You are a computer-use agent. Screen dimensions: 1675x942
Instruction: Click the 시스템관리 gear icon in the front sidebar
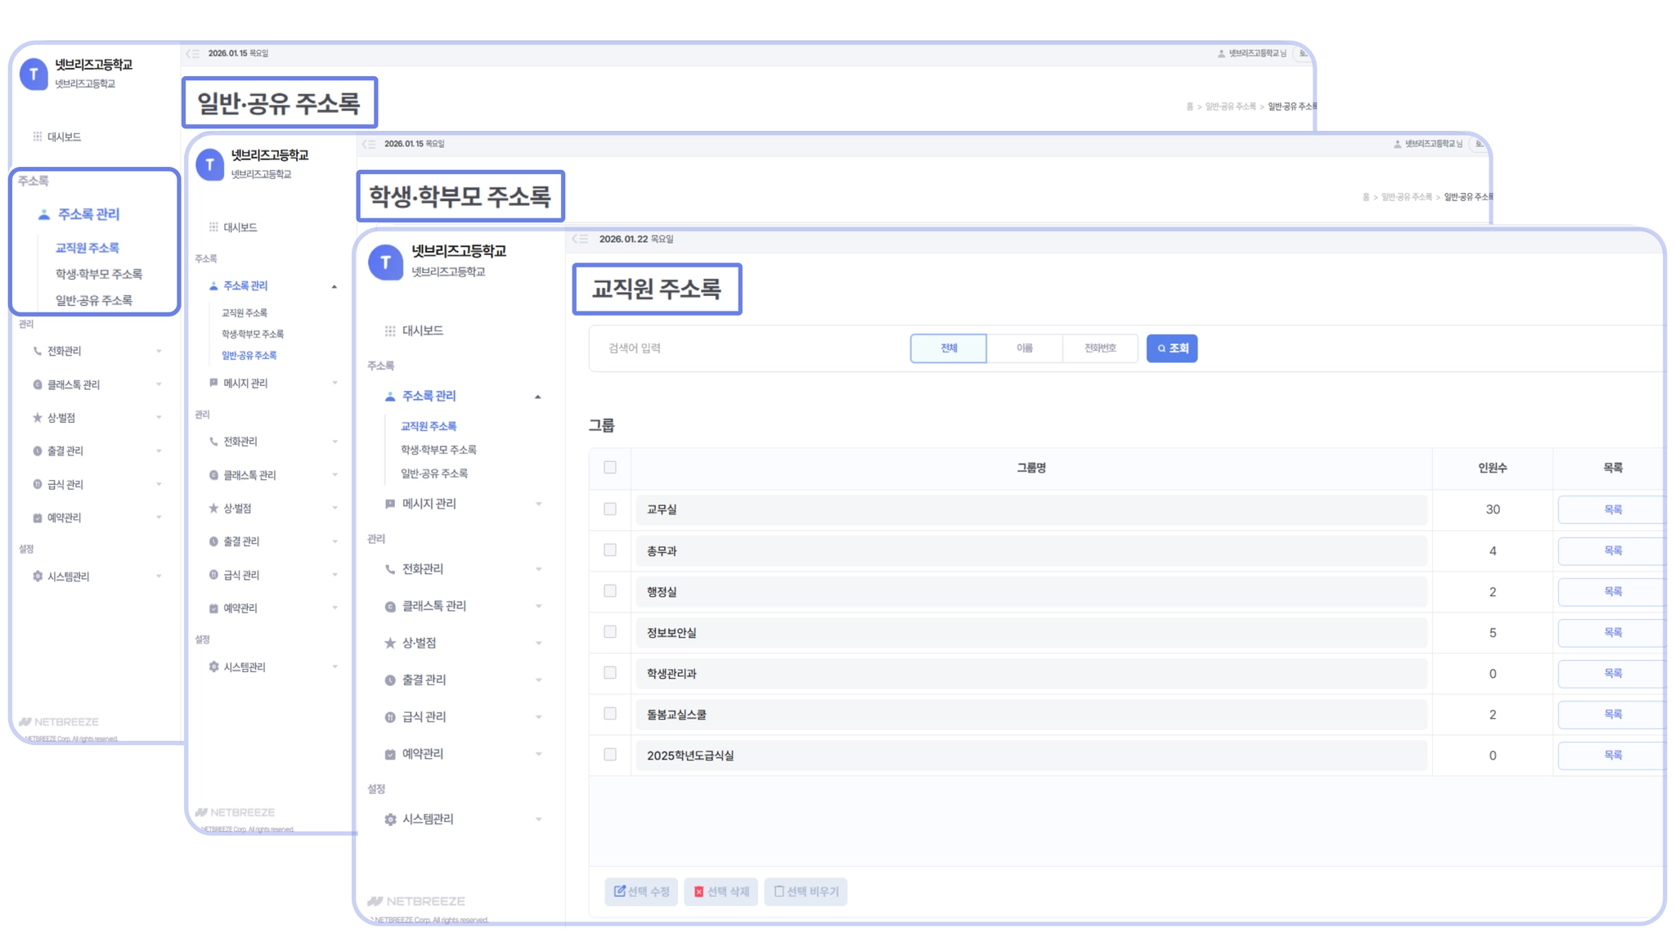tap(390, 819)
